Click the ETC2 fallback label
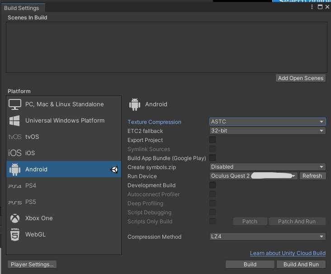 click(145, 131)
